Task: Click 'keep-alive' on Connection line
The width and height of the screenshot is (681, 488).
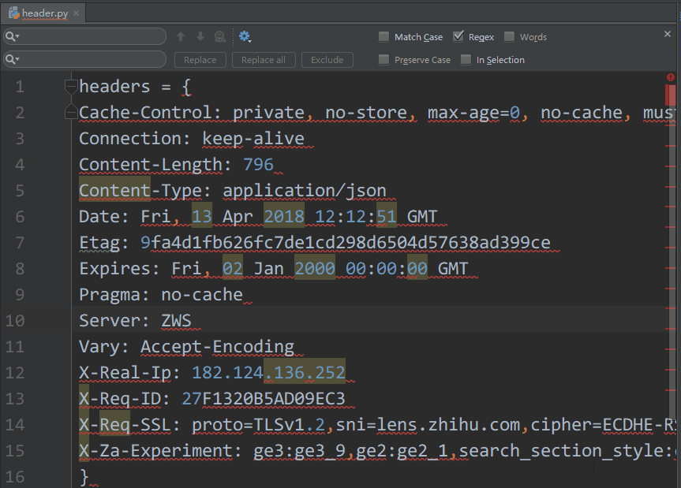Action: 253,139
